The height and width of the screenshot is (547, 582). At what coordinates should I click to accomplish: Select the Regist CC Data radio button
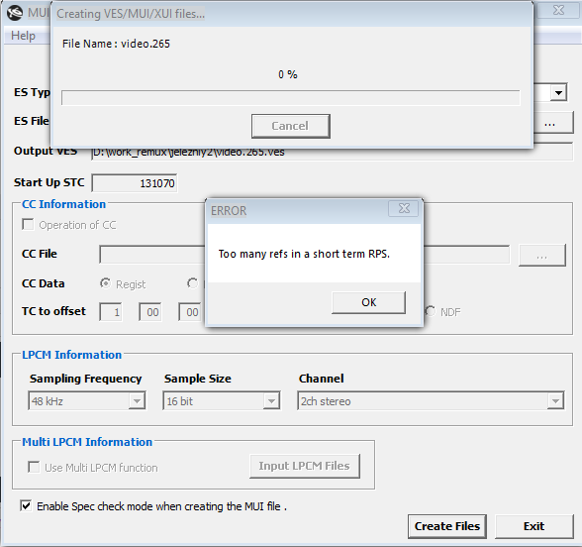[105, 283]
